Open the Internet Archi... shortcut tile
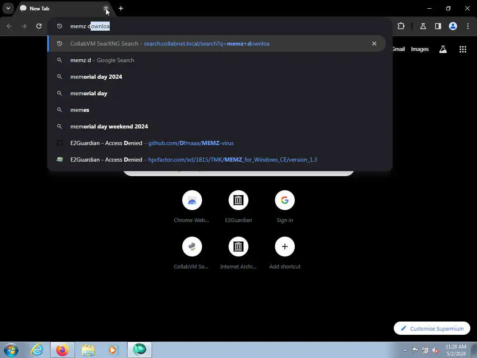This screenshot has height=358, width=477. [x=238, y=253]
